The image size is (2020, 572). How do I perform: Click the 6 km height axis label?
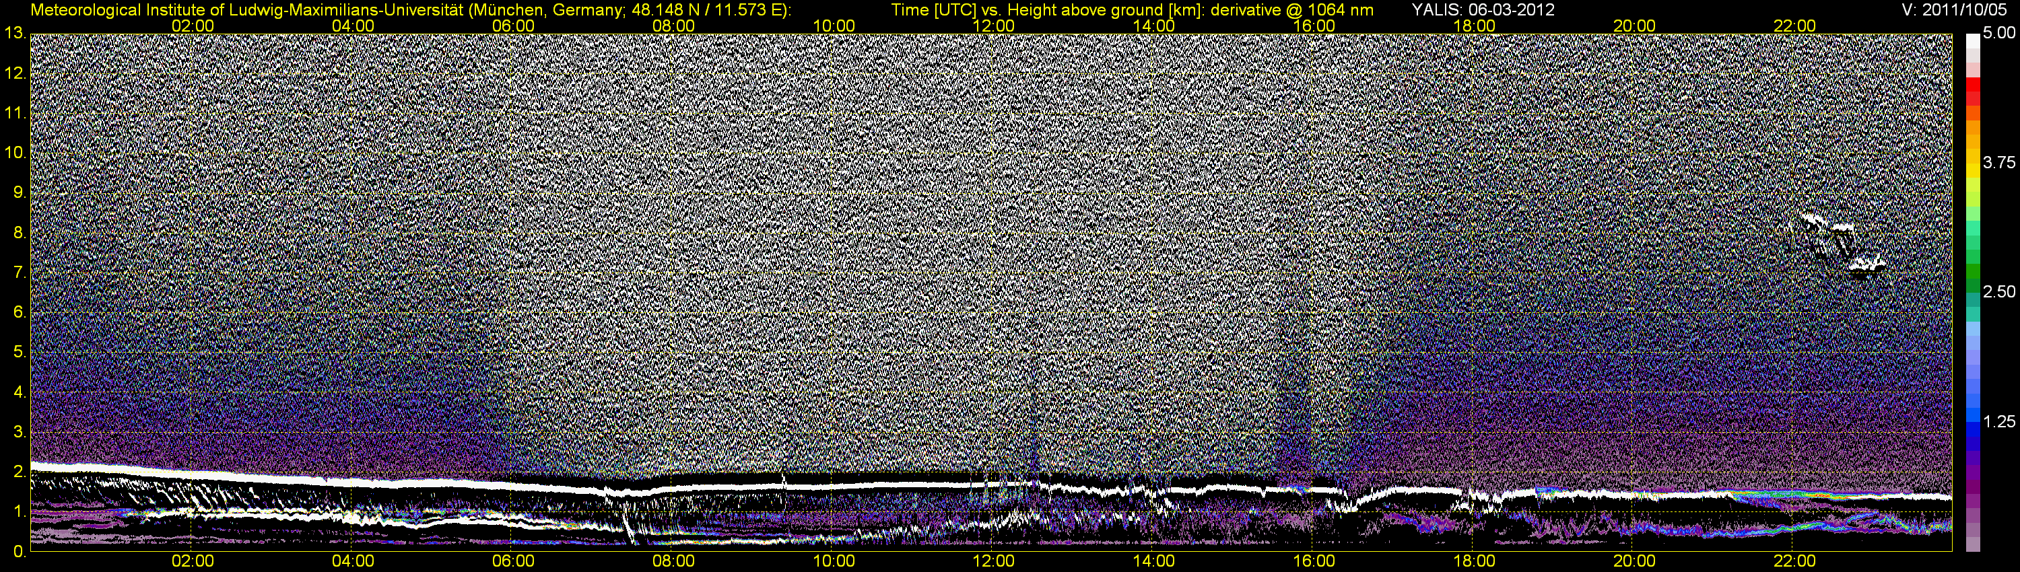click(20, 313)
